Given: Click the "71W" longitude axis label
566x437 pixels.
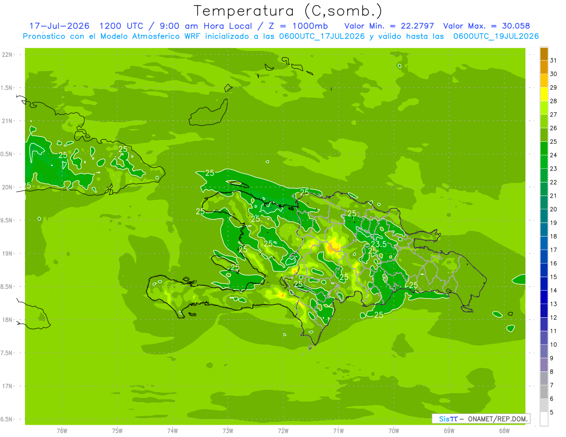Looking at the screenshot, I should 338,431.
